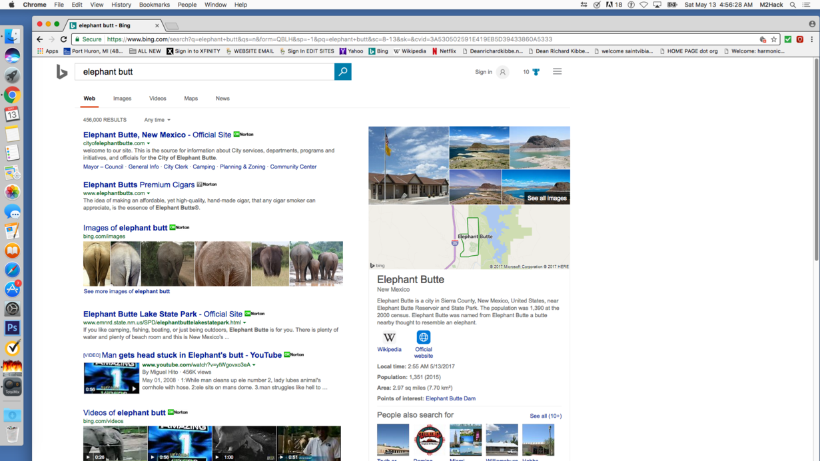Open the ALL NEW bookmarks folder
Image resolution: width=820 pixels, height=461 pixels.
[145, 51]
